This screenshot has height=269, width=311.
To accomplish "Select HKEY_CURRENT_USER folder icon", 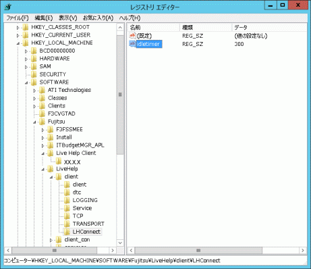I will click(26, 35).
